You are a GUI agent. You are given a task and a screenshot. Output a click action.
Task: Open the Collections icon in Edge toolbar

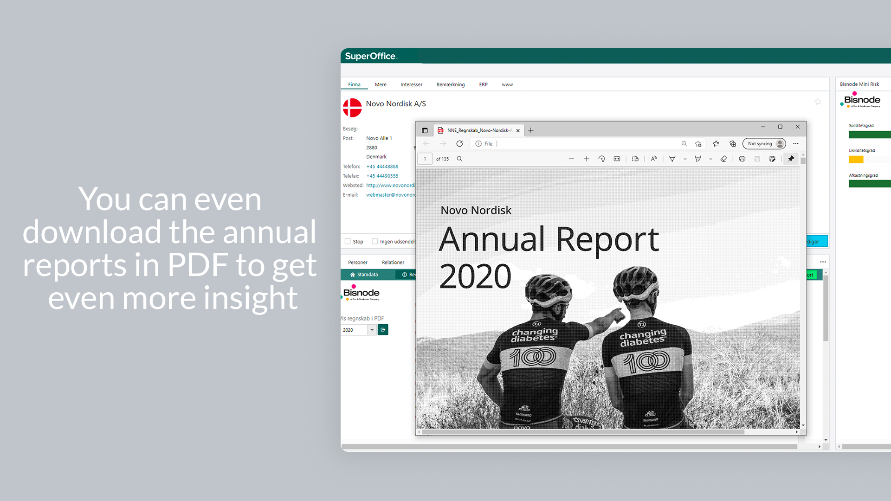pyautogui.click(x=733, y=144)
